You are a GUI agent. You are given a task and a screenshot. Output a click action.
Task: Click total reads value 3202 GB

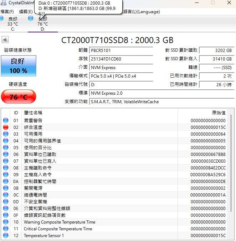pos(217,51)
